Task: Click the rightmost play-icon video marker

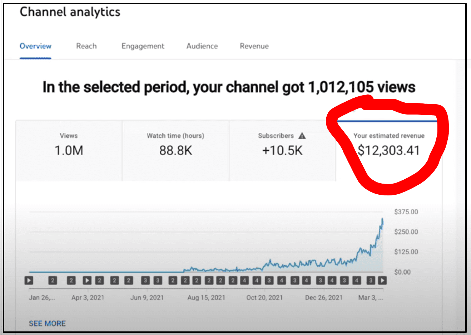Action: tap(382, 280)
